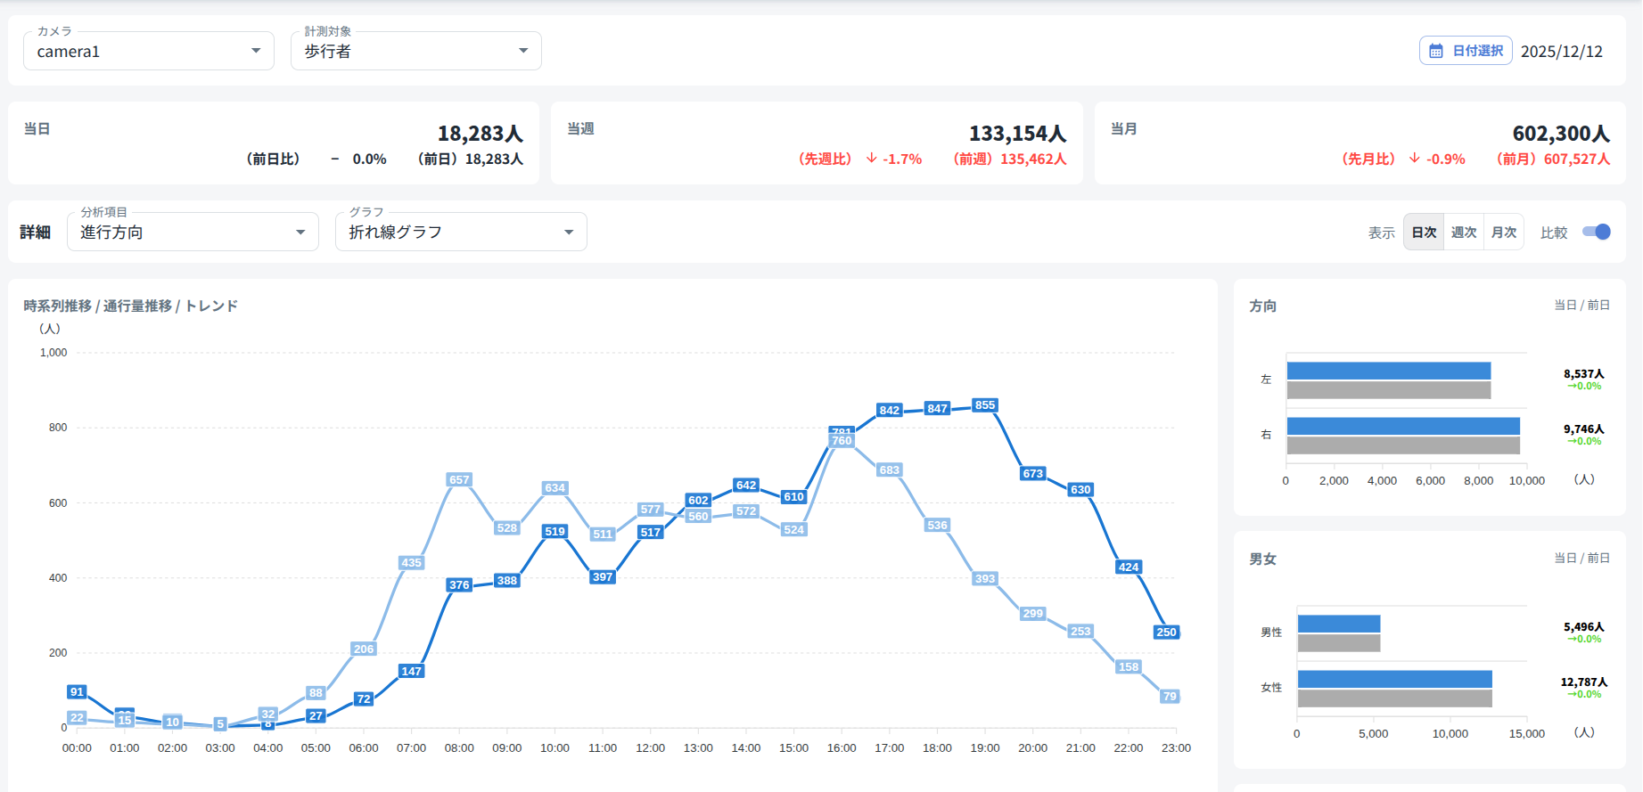Viewport: 1643px width, 792px height.
Task: Click the 当週 total 133,154人
Action: pyautogui.click(x=1017, y=134)
